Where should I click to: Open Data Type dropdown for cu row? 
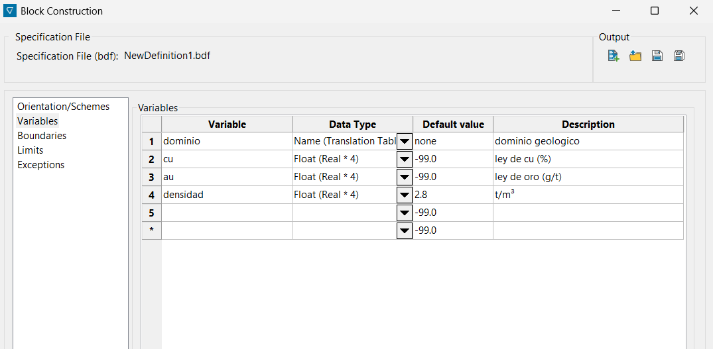(404, 159)
